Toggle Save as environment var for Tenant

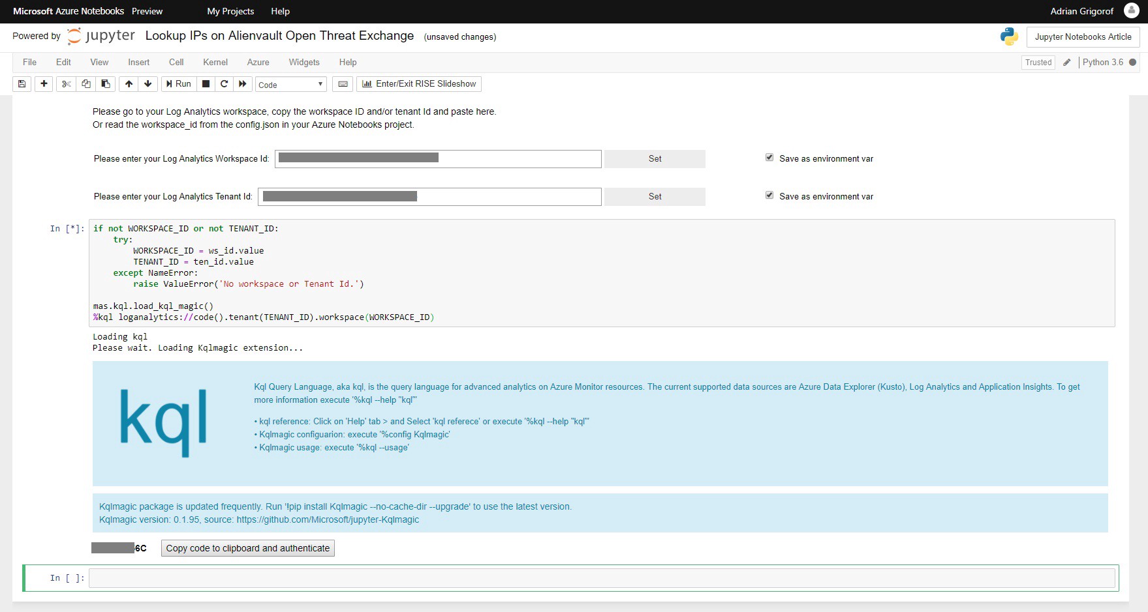click(x=769, y=196)
